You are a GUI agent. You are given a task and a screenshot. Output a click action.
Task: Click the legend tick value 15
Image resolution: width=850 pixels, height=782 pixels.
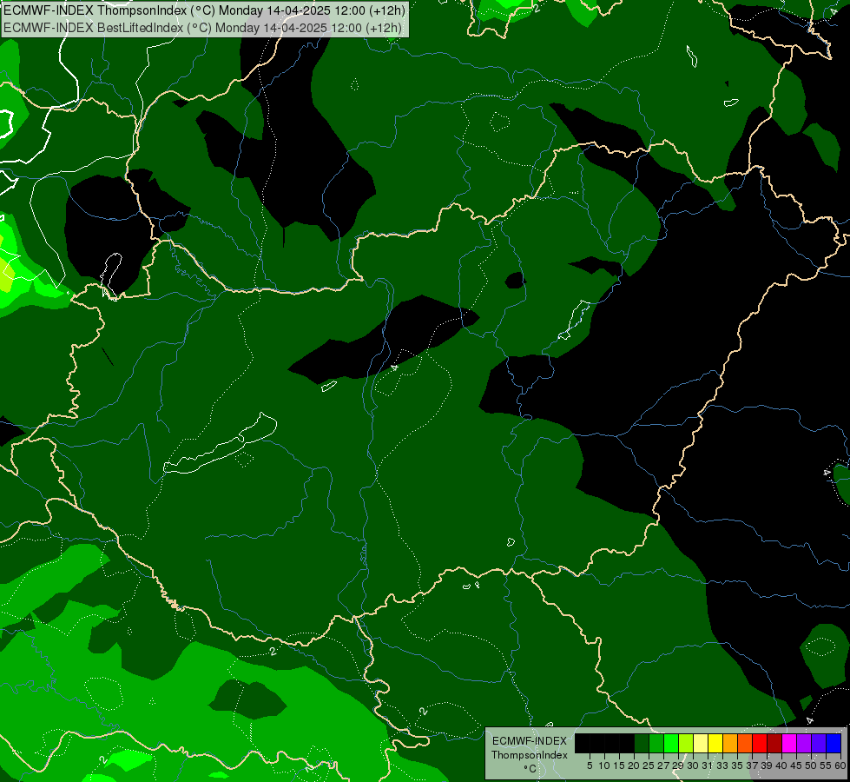[619, 765]
